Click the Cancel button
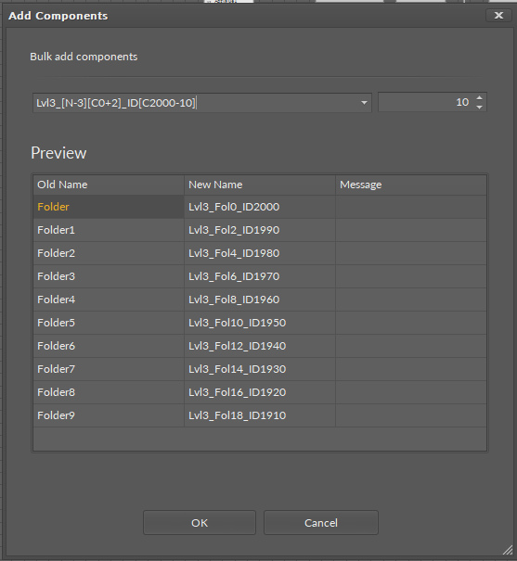 coord(321,523)
